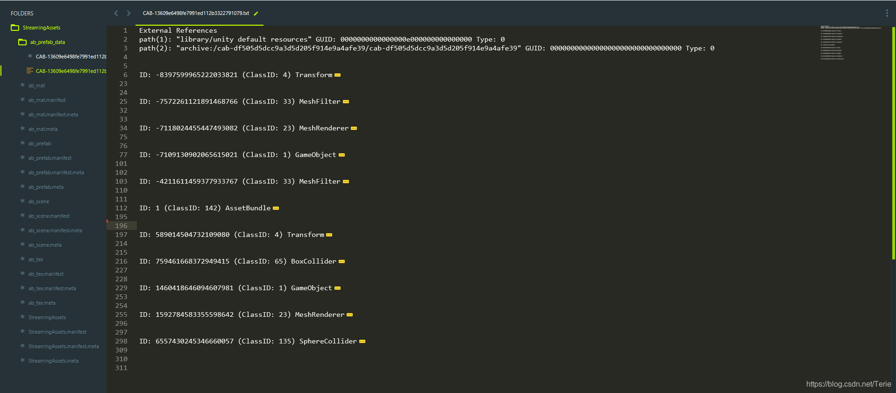Expand folded block after BoxCollider line 216

(x=341, y=262)
